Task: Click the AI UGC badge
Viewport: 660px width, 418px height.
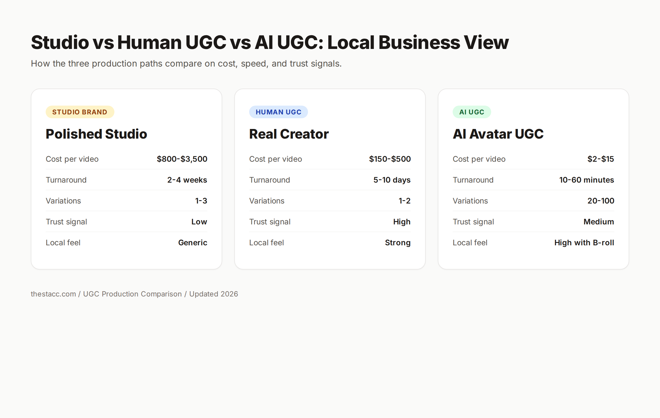Action: 472,112
